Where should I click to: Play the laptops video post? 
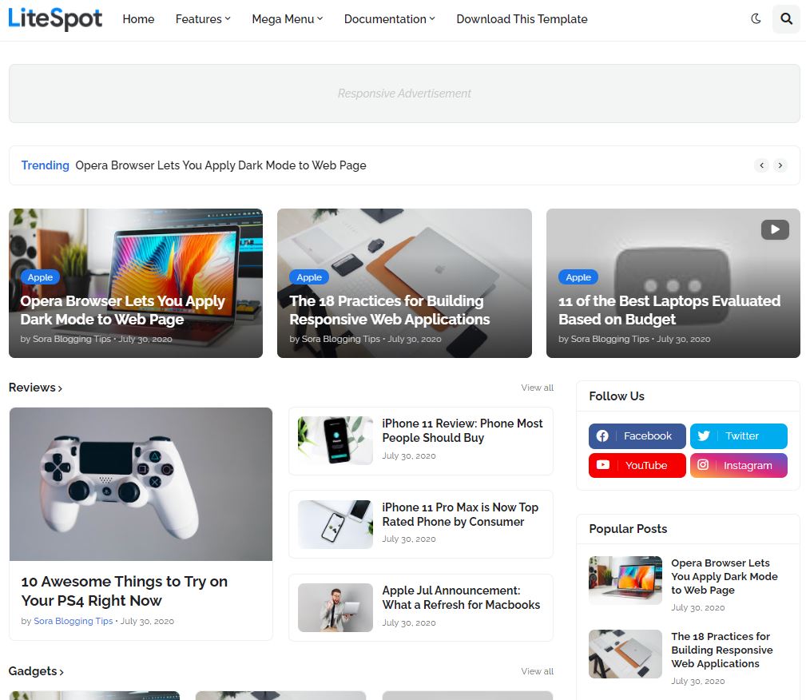774,229
